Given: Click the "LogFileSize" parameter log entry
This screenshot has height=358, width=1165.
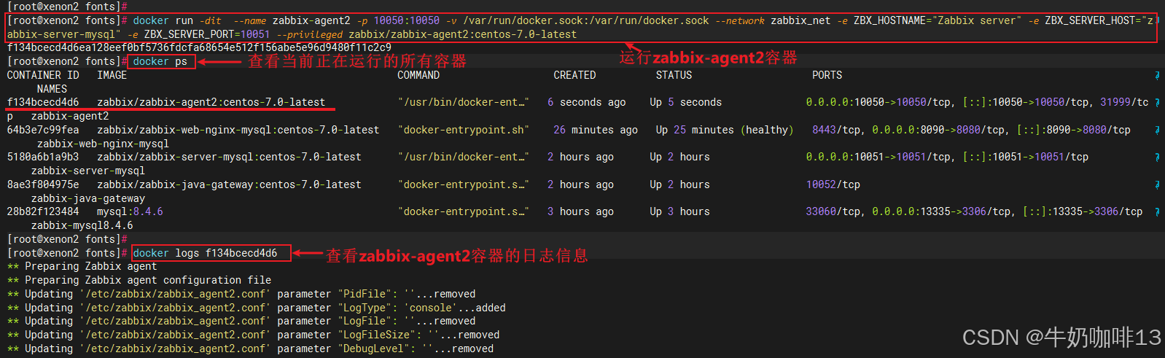Looking at the screenshot, I should point(253,335).
